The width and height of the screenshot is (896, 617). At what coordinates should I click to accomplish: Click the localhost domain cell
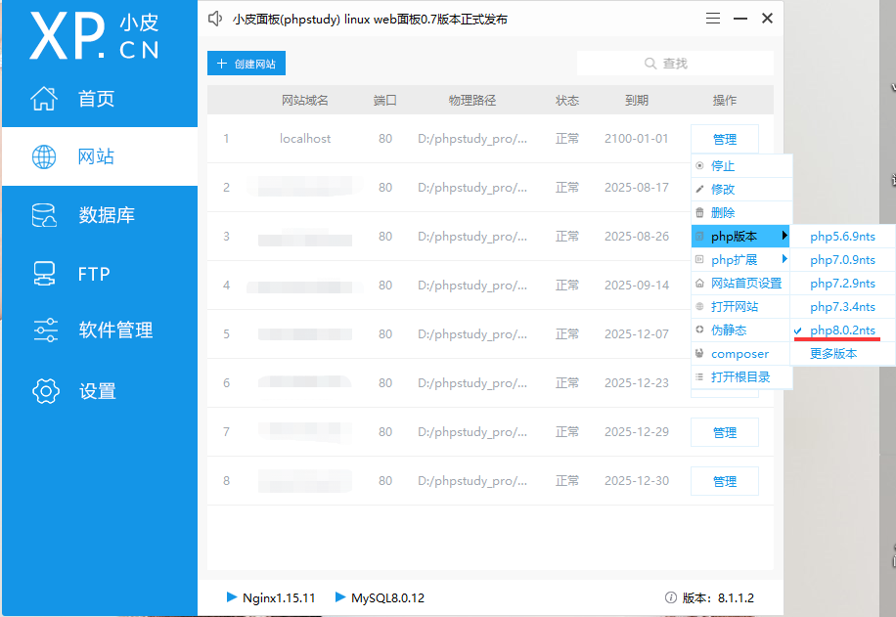coord(305,138)
